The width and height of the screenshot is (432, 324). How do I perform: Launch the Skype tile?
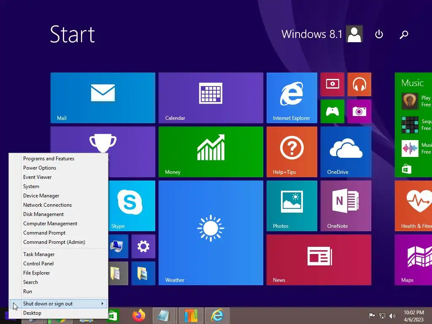[x=132, y=206]
